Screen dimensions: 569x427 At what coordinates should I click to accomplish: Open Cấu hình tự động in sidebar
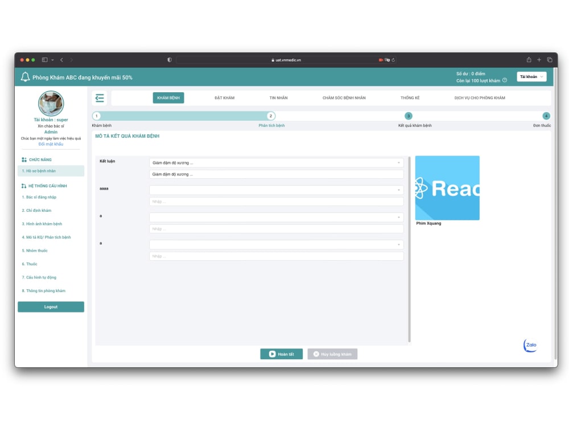click(39, 277)
